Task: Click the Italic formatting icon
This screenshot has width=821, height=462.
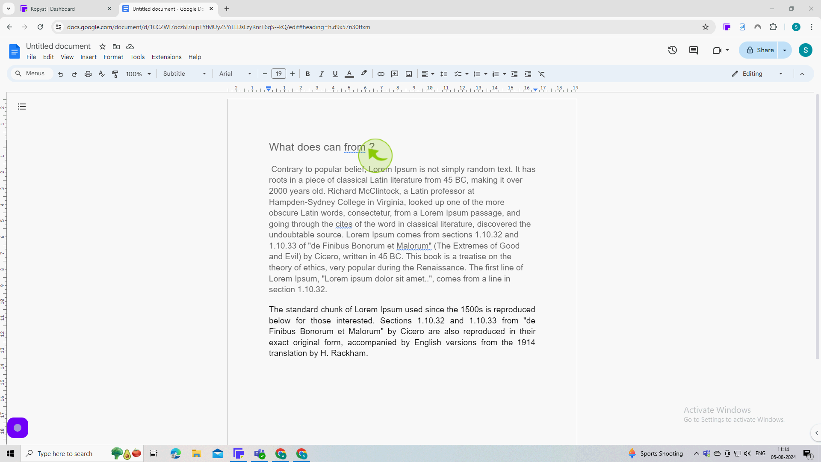Action: click(322, 74)
